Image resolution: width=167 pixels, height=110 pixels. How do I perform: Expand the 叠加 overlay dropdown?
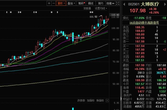click(70, 3)
